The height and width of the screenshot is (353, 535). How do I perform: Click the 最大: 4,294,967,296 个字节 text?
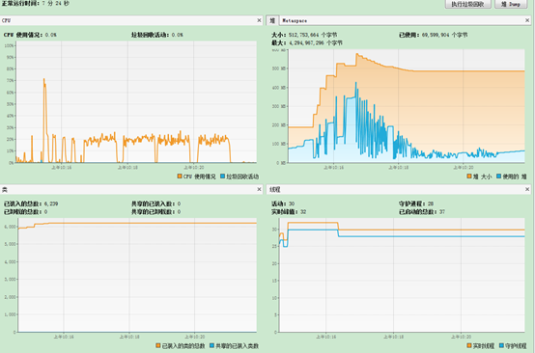pyautogui.click(x=307, y=43)
